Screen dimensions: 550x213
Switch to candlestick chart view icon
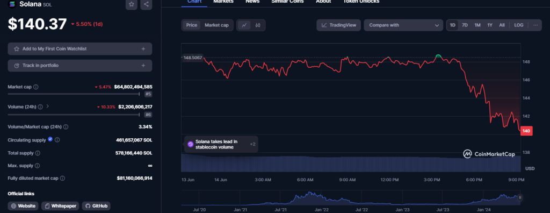pyautogui.click(x=258, y=25)
